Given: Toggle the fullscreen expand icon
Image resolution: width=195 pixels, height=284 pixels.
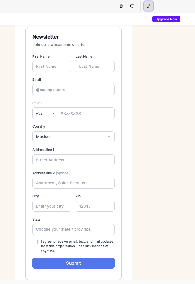Looking at the screenshot, I should point(149,6).
